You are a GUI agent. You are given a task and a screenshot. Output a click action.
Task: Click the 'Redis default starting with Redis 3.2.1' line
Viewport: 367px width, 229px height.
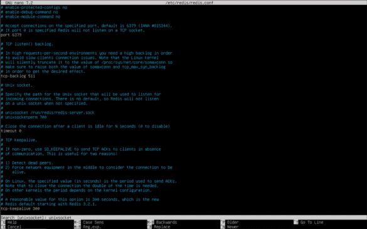[x=49, y=204]
